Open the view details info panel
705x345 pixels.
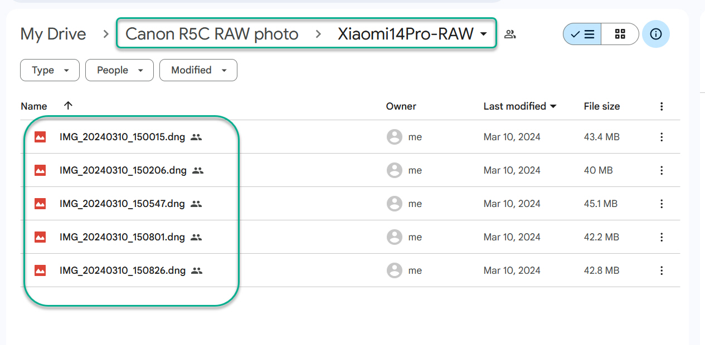pos(656,34)
